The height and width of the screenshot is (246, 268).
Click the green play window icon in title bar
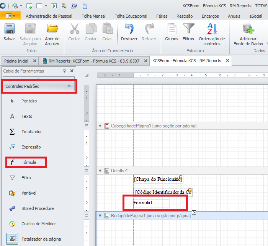(54, 6)
